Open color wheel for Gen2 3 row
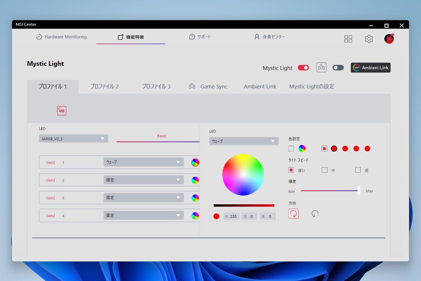The image size is (421, 281). click(195, 198)
